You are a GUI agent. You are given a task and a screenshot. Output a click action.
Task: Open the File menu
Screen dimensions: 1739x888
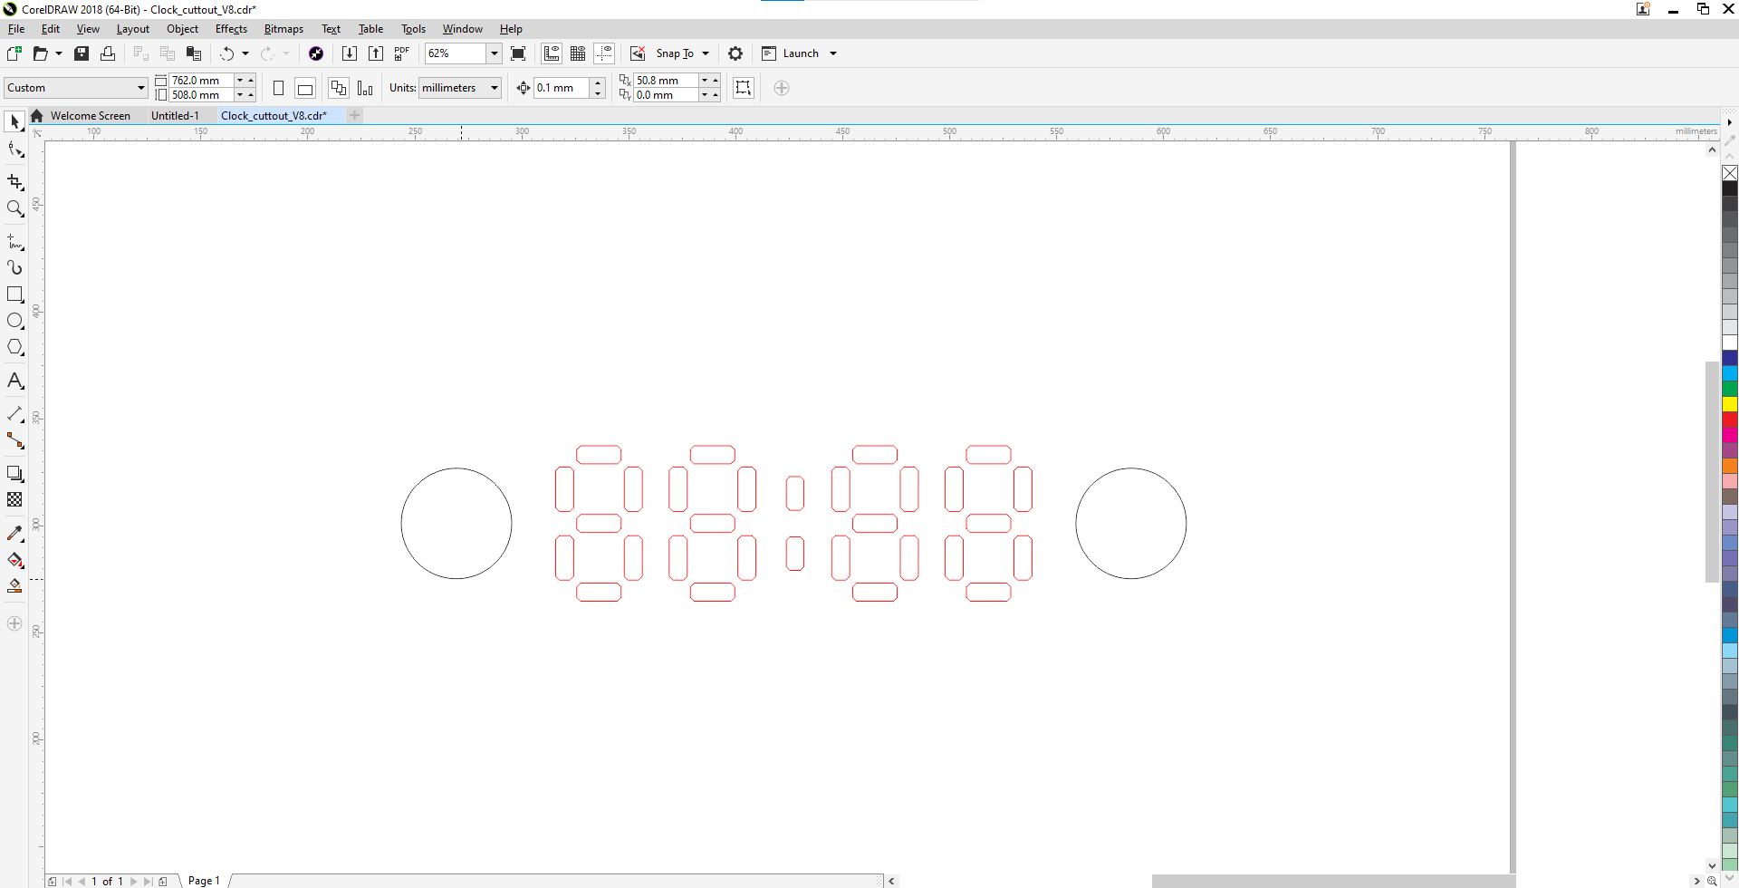pos(16,29)
